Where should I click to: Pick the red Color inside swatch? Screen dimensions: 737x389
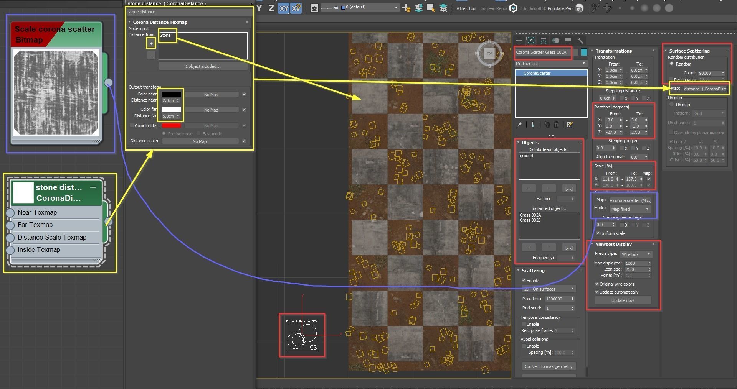click(171, 126)
